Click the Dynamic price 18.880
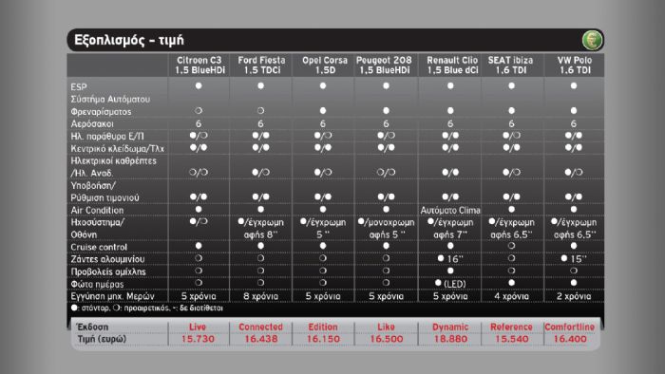Viewport: 665px width, 374px height. point(450,339)
